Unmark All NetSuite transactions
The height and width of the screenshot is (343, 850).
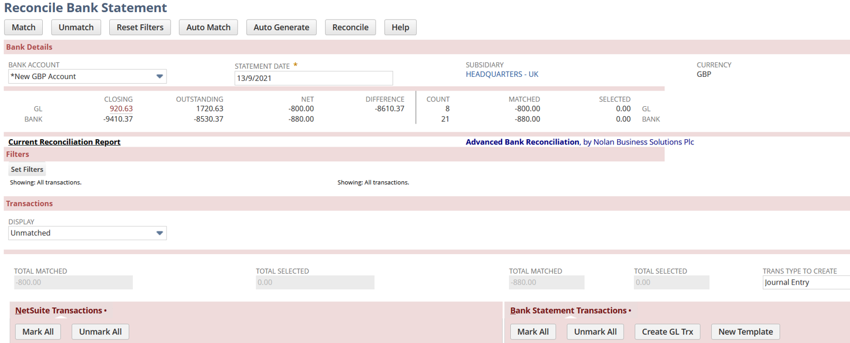click(100, 331)
